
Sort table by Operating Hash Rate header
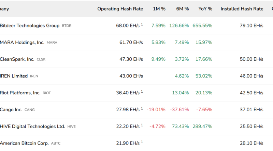[120, 9]
